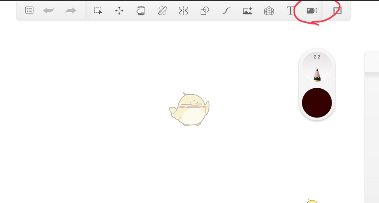Select the Text tool
The image size is (379, 203).
290,10
